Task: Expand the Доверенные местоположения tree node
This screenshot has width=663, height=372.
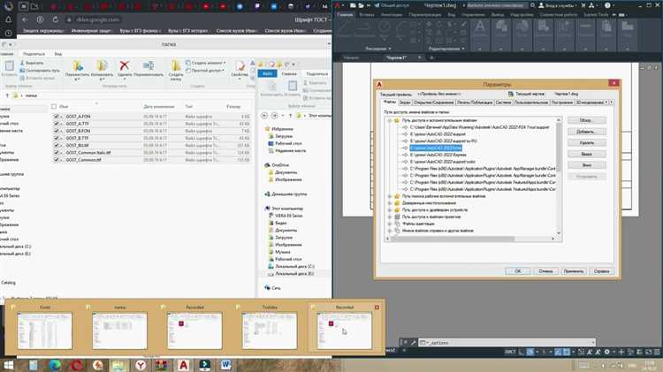Action: [x=389, y=202]
